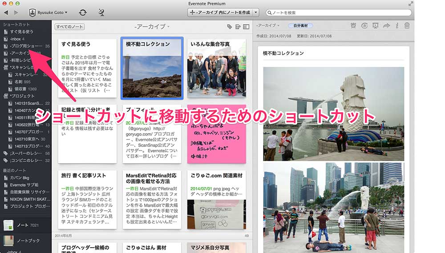Click the activity satellite icon
Image resolution: width=445 pixels, height=253 pixels.
(x=101, y=12)
